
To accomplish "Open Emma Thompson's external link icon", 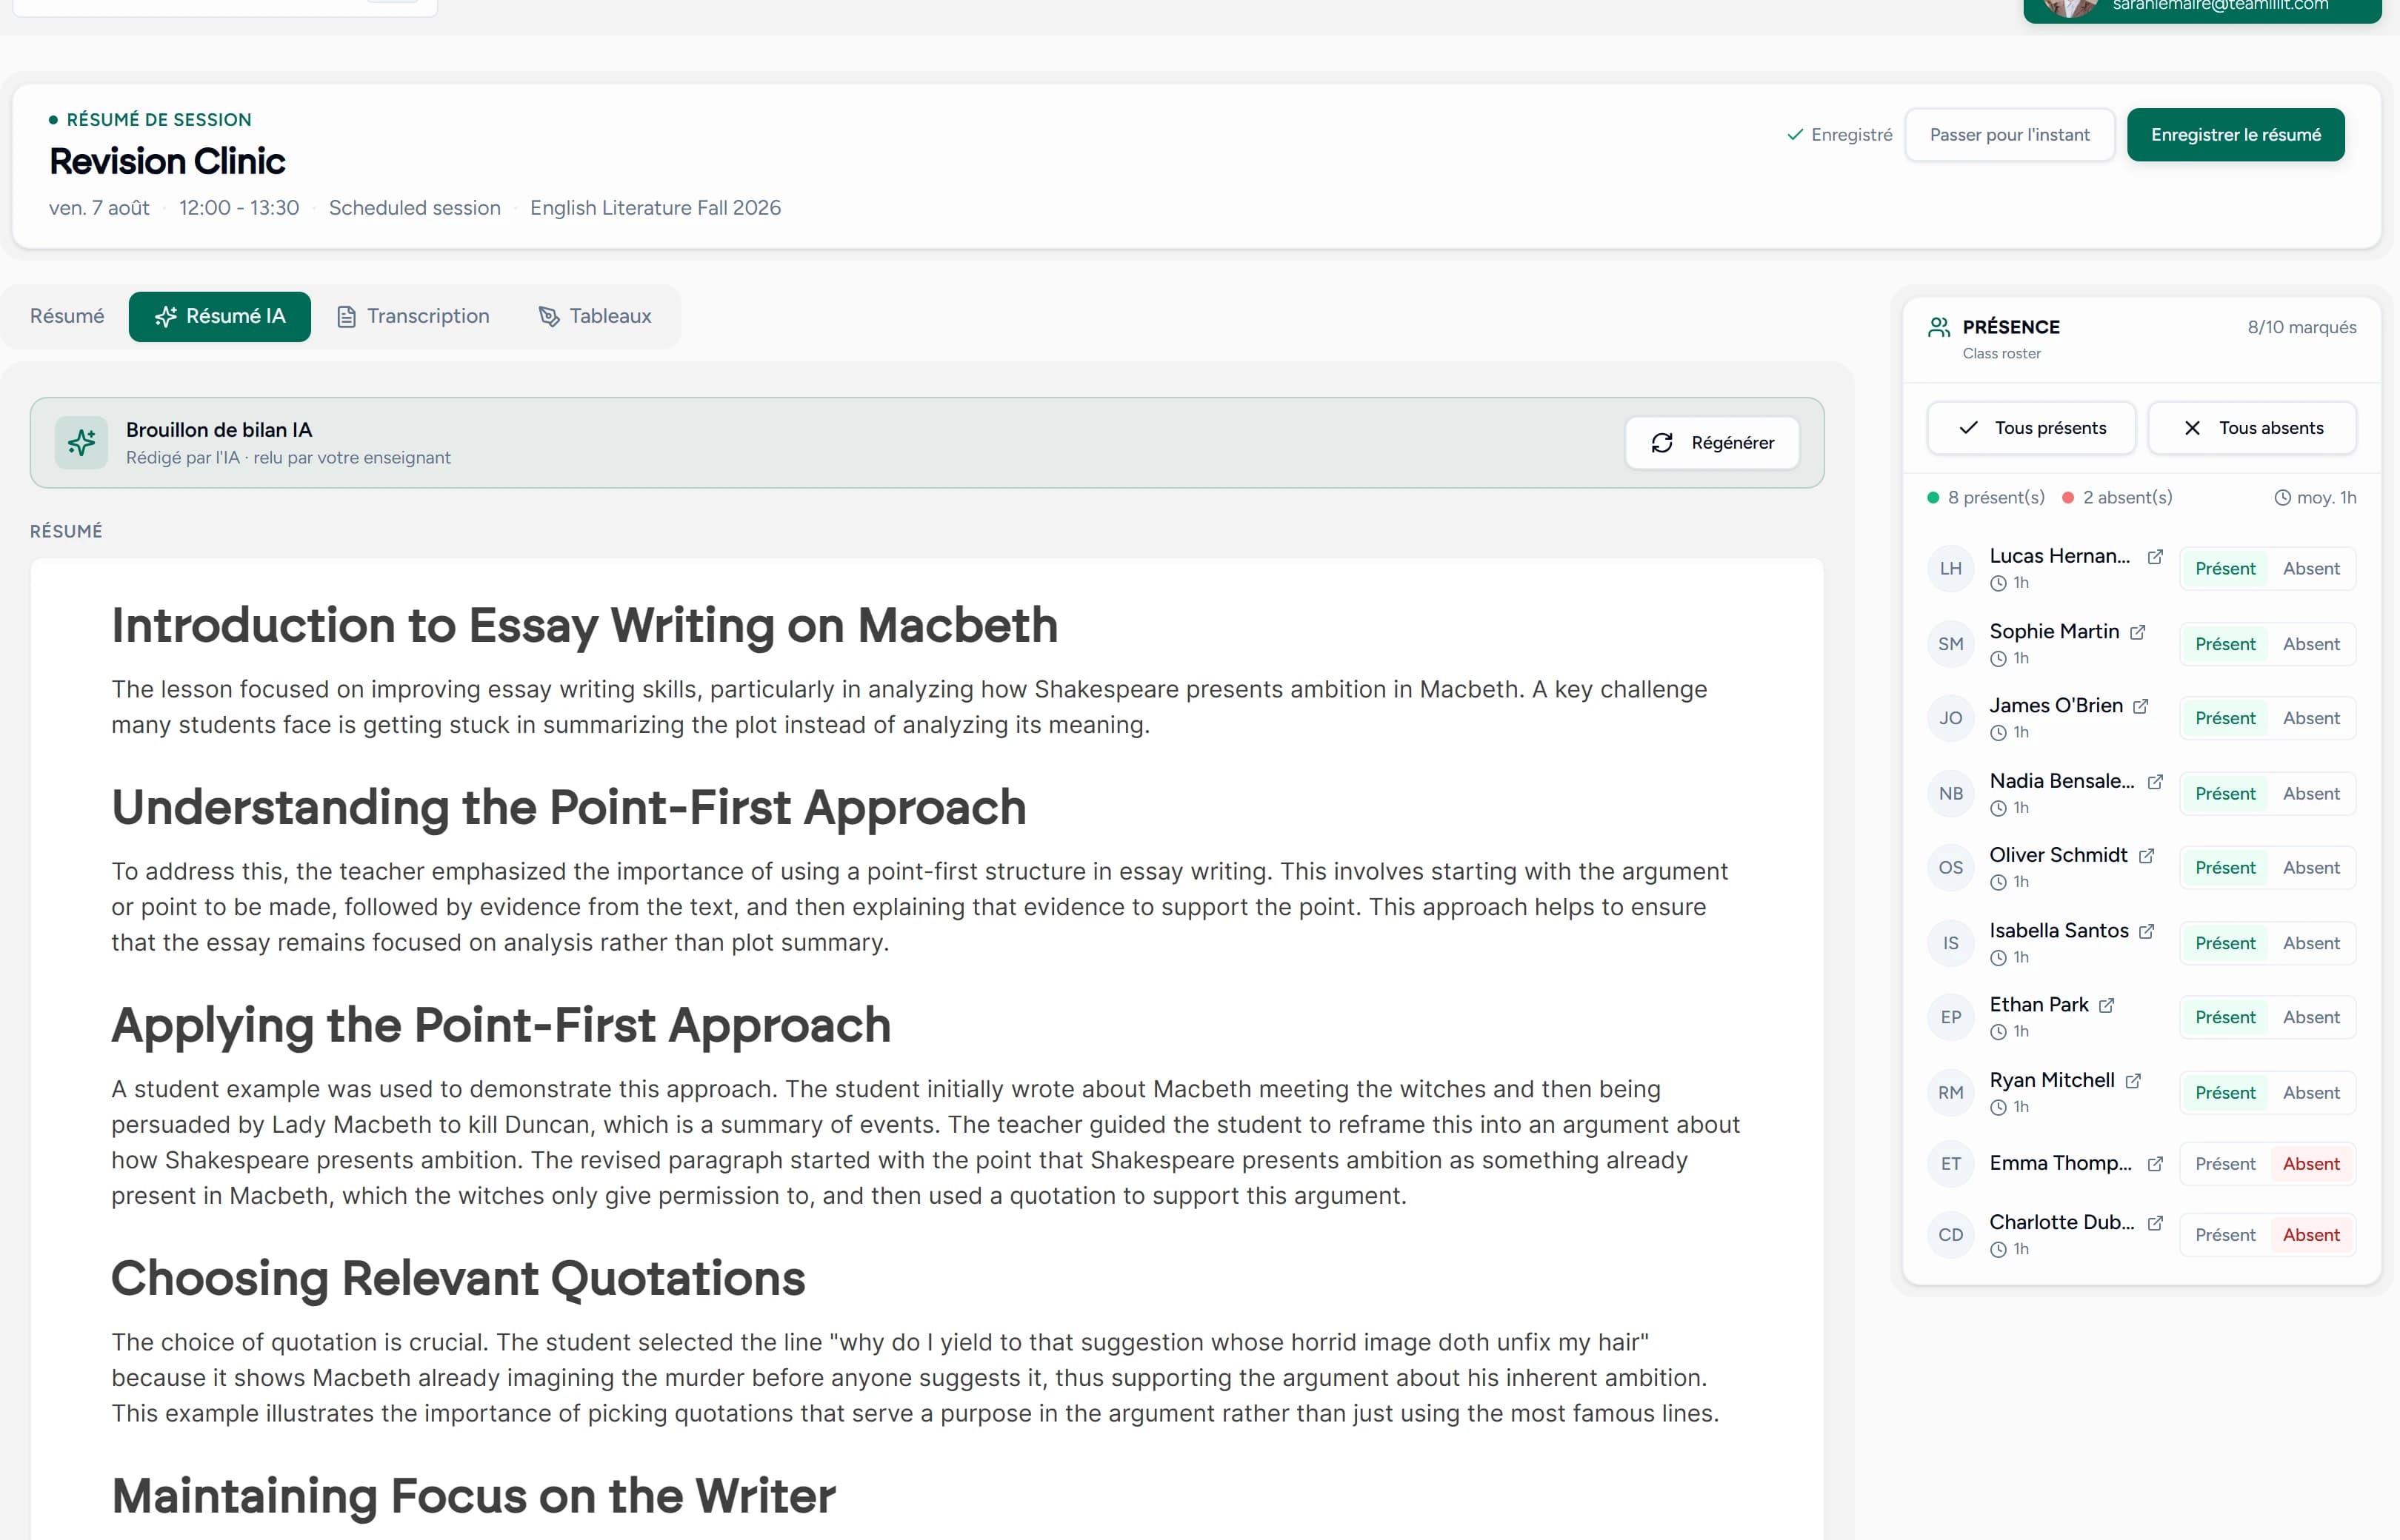I will pos(2155,1164).
